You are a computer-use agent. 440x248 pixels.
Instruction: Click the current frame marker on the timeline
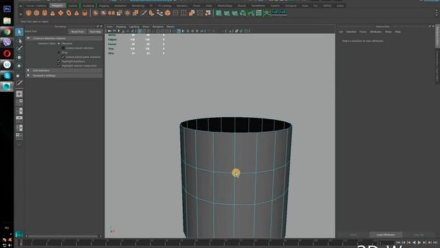[x=21, y=243]
